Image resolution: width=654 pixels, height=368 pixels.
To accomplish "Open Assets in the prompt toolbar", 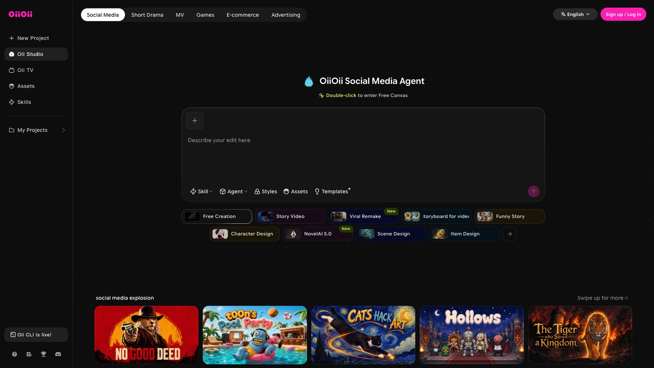I will 296,191.
